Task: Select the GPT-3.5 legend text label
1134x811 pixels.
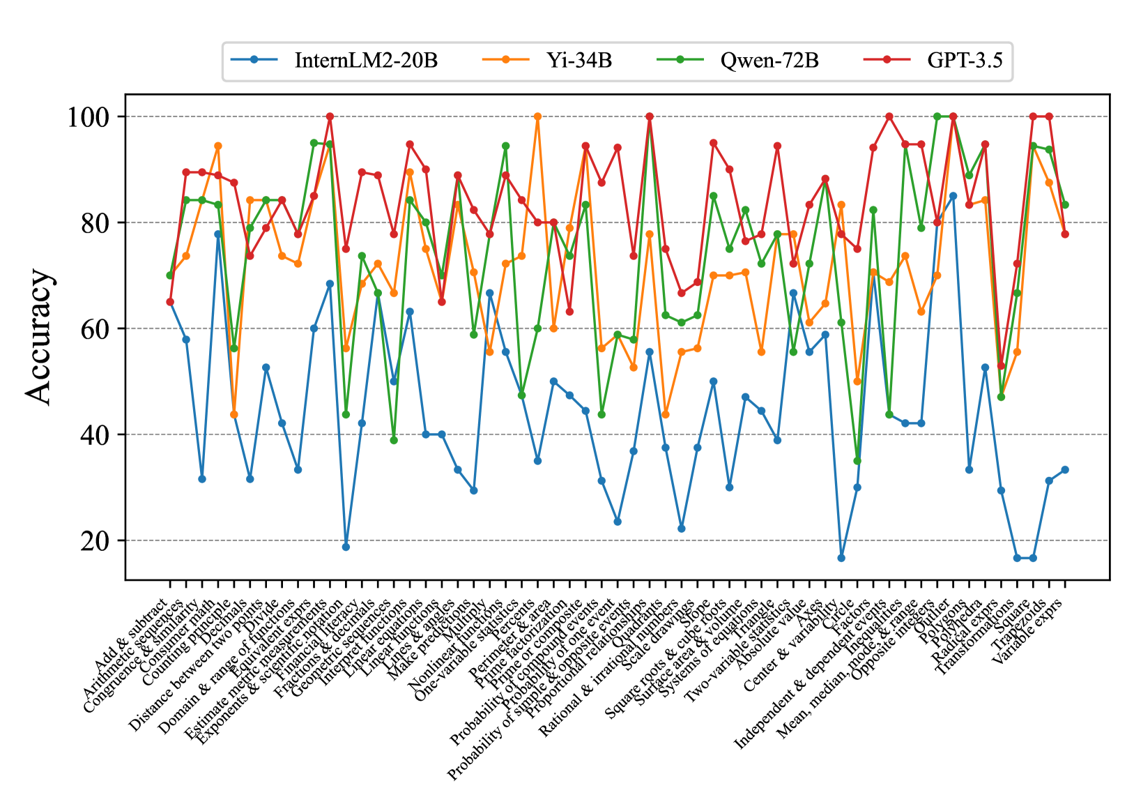Action: pos(965,61)
